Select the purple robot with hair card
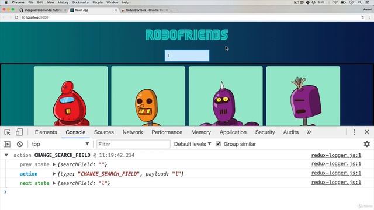The image size is (374, 210). [x=303, y=96]
